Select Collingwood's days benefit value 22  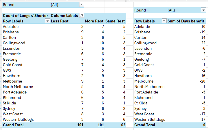pos(203,43)
